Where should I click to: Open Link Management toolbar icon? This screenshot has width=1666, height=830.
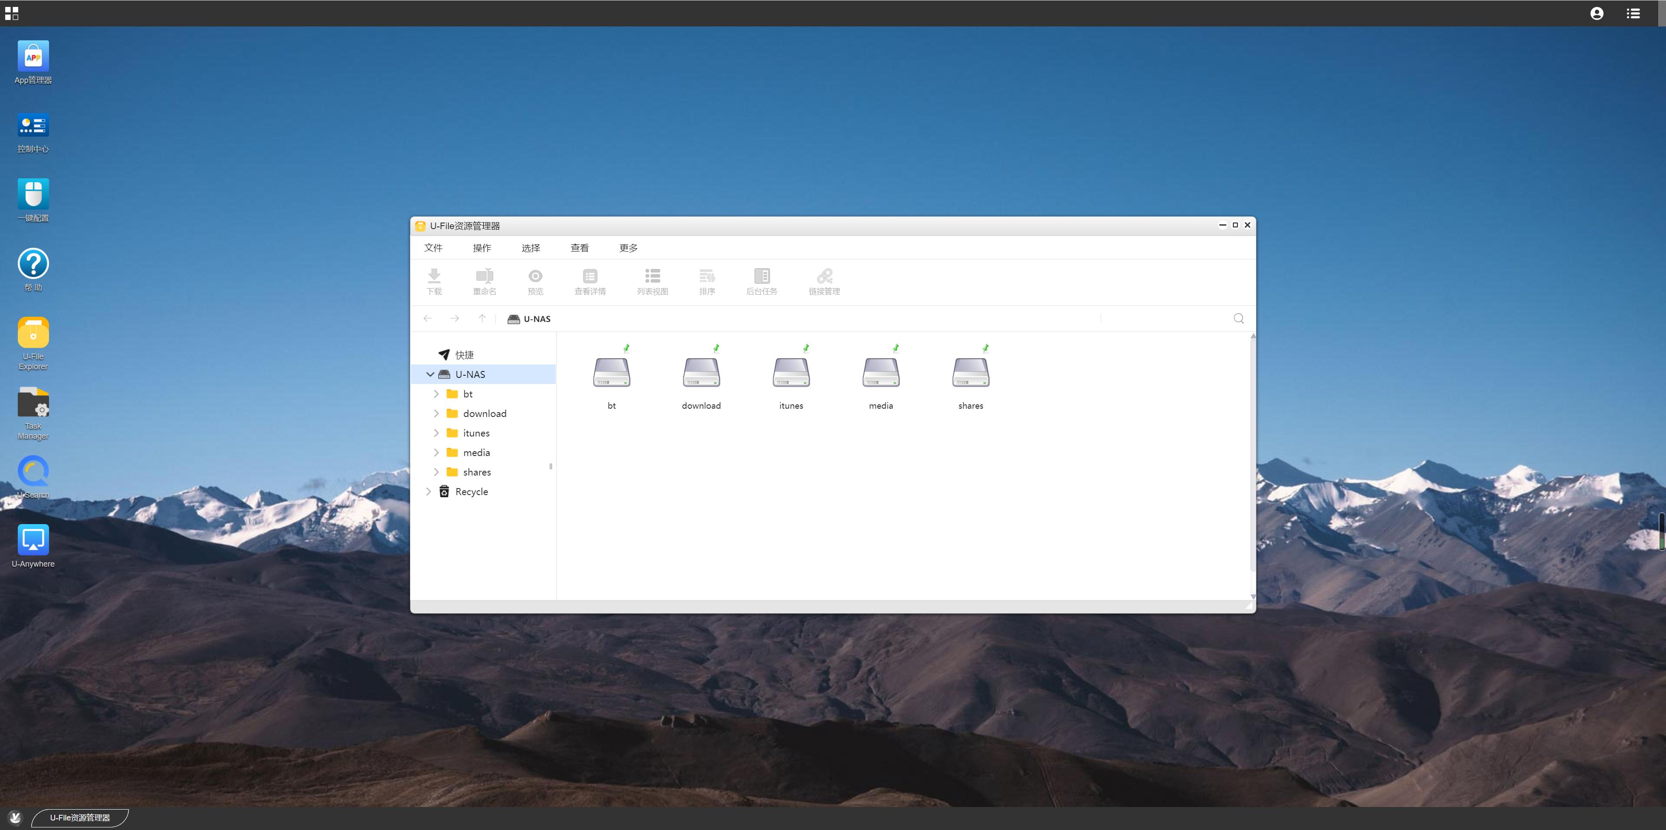pos(824,281)
